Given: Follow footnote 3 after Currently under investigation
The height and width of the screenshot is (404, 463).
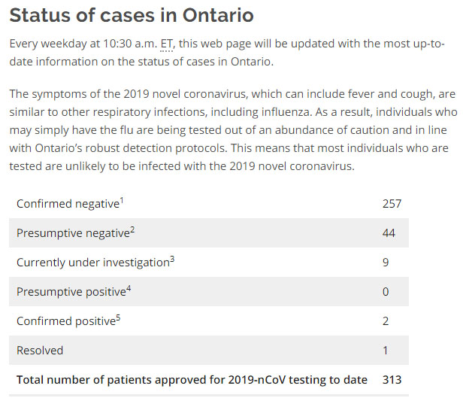Looking at the screenshot, I should (171, 258).
